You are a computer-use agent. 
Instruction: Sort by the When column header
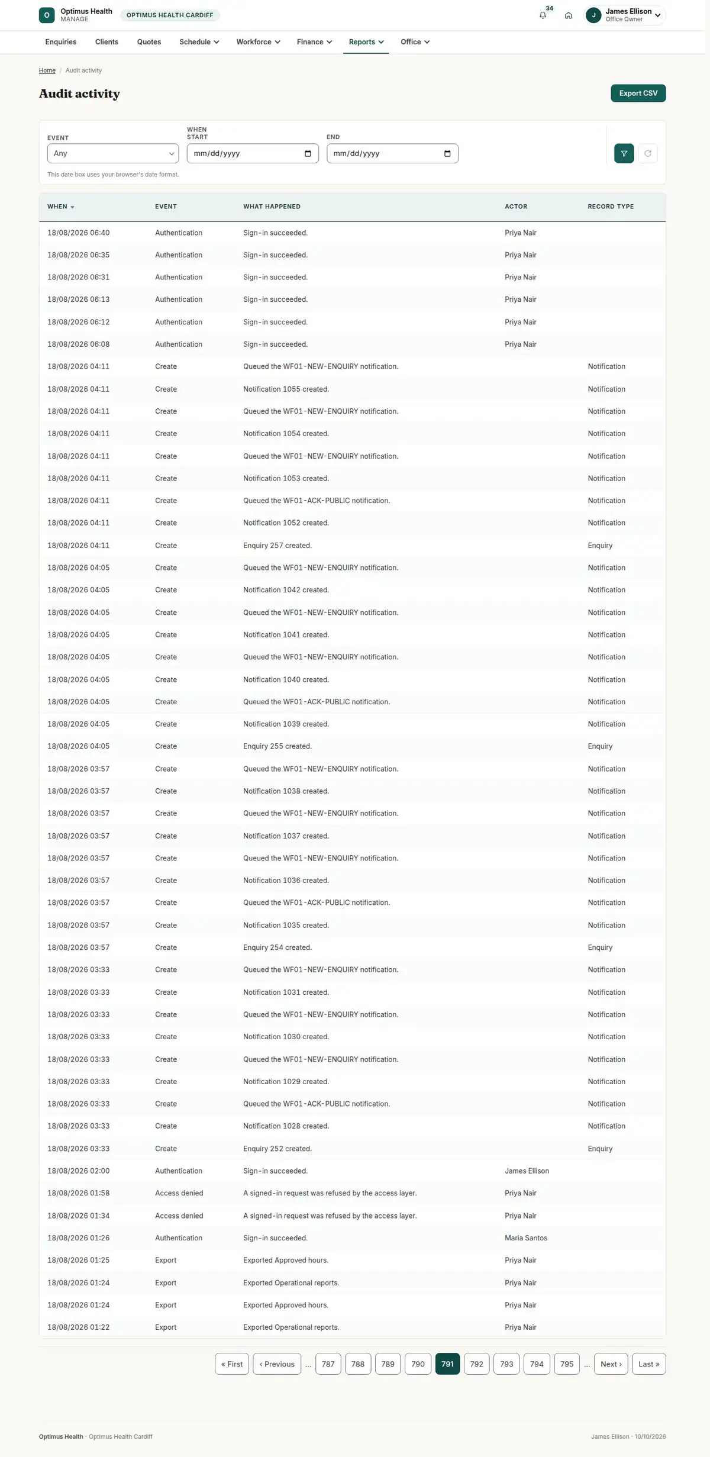pos(61,207)
